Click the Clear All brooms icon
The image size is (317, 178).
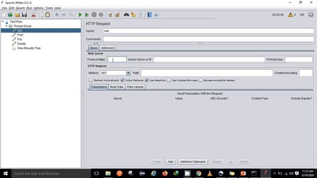[x=117, y=15]
